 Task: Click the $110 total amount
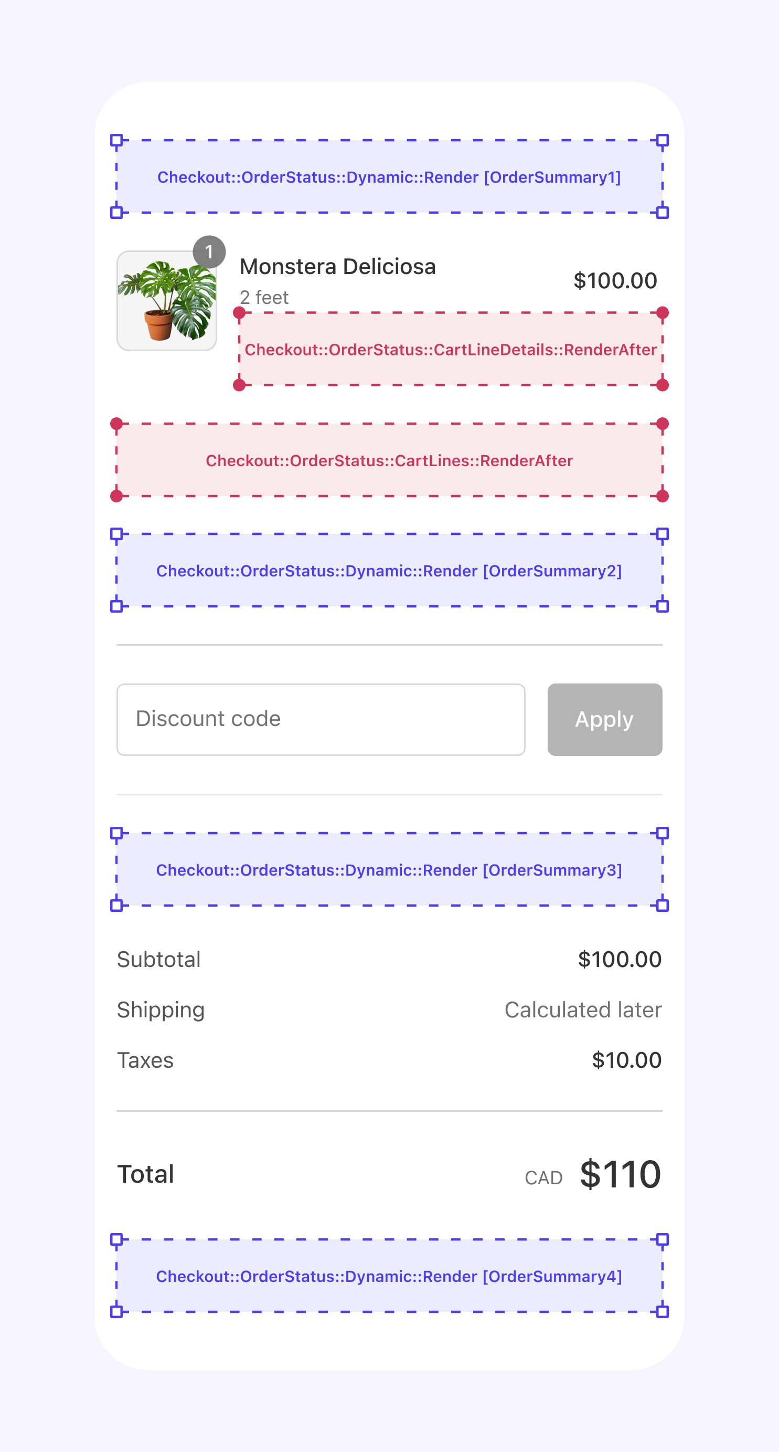(620, 1175)
